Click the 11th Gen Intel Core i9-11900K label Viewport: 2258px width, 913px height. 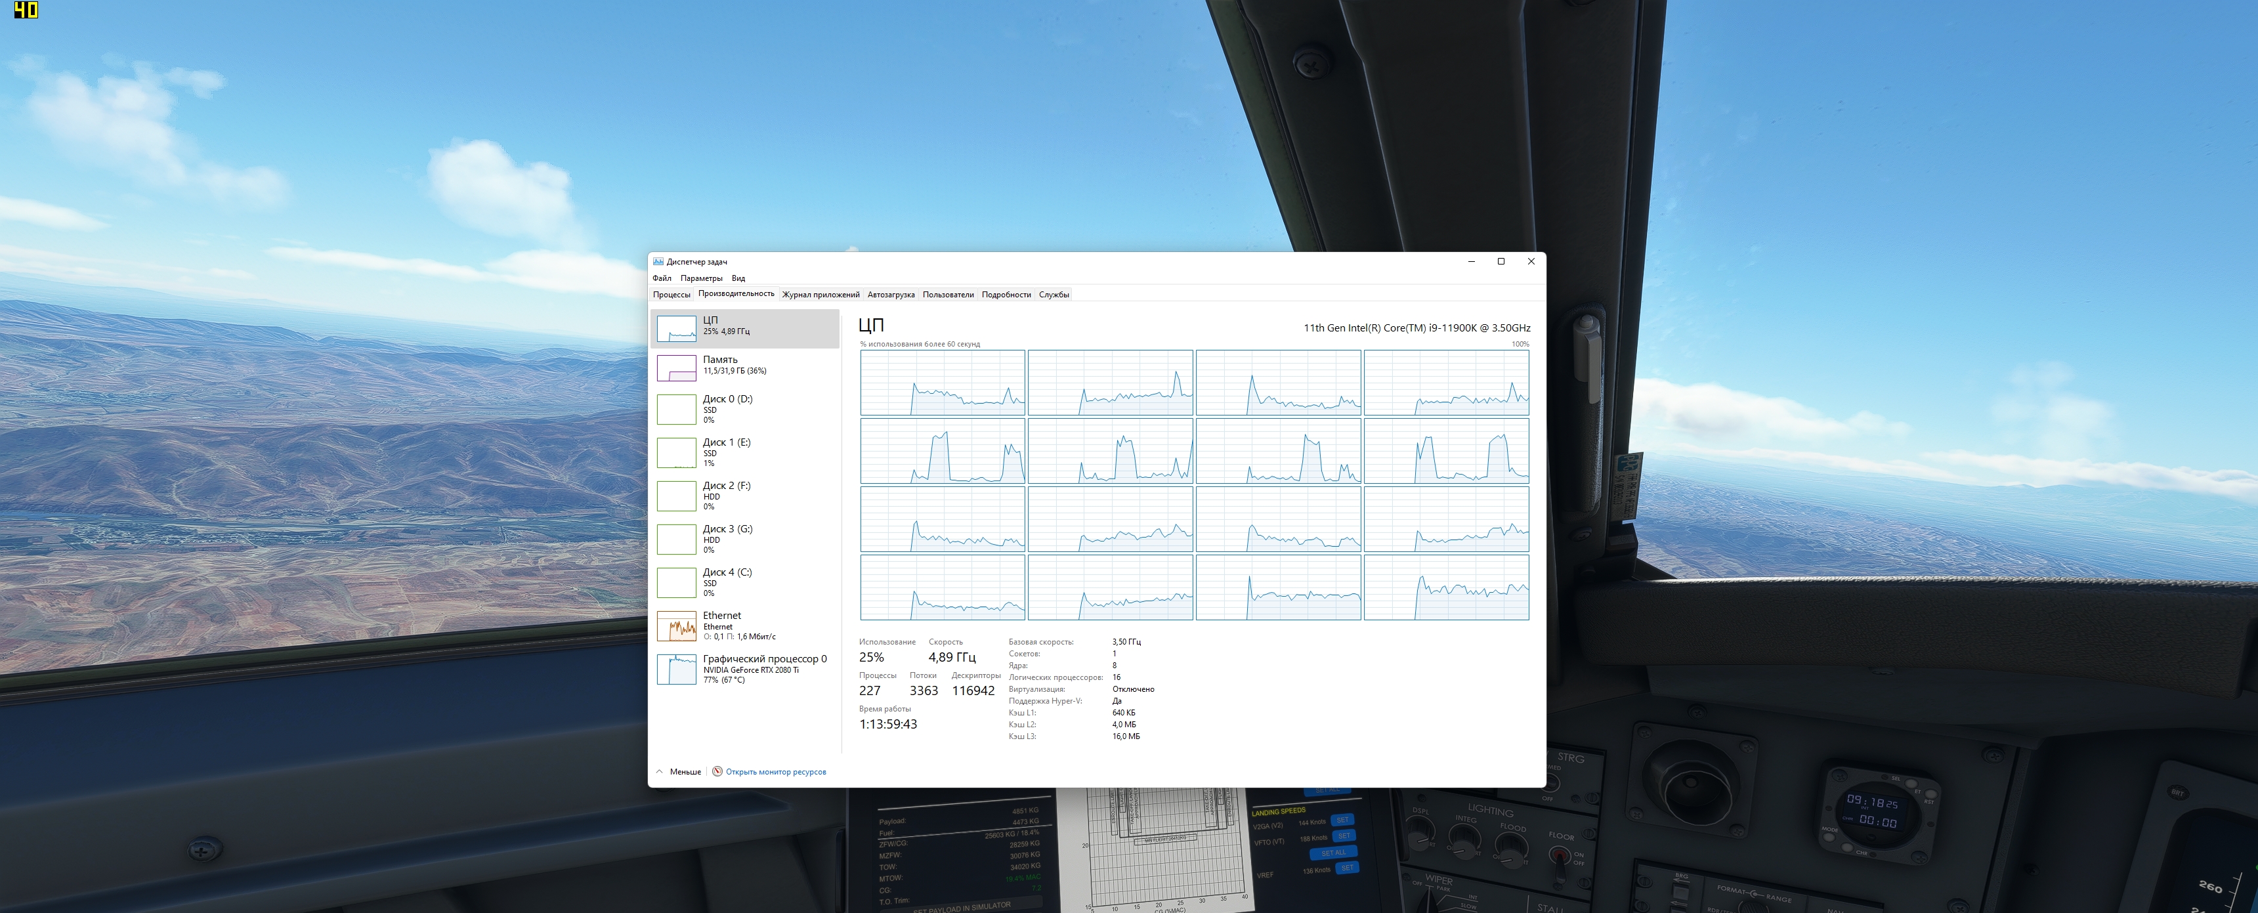point(1417,328)
